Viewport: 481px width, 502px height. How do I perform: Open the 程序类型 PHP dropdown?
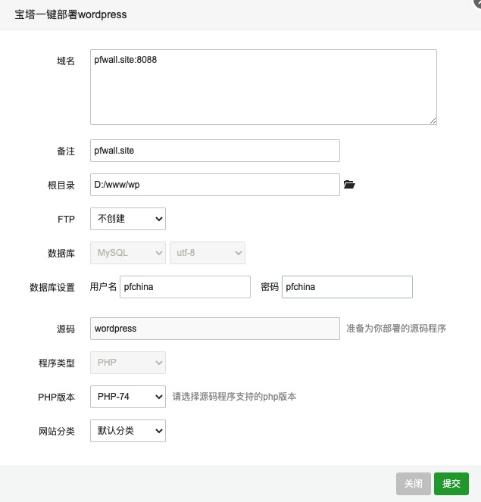tap(127, 363)
